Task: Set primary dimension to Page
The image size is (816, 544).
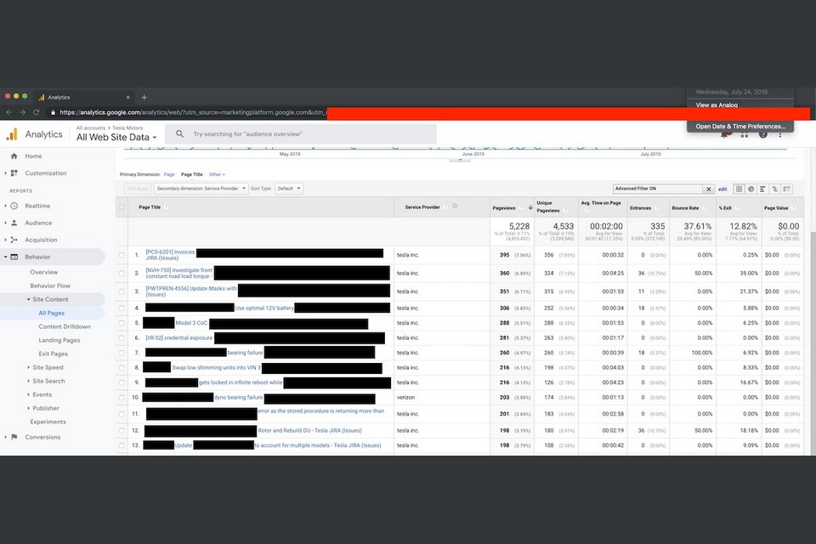Action: 169,174
